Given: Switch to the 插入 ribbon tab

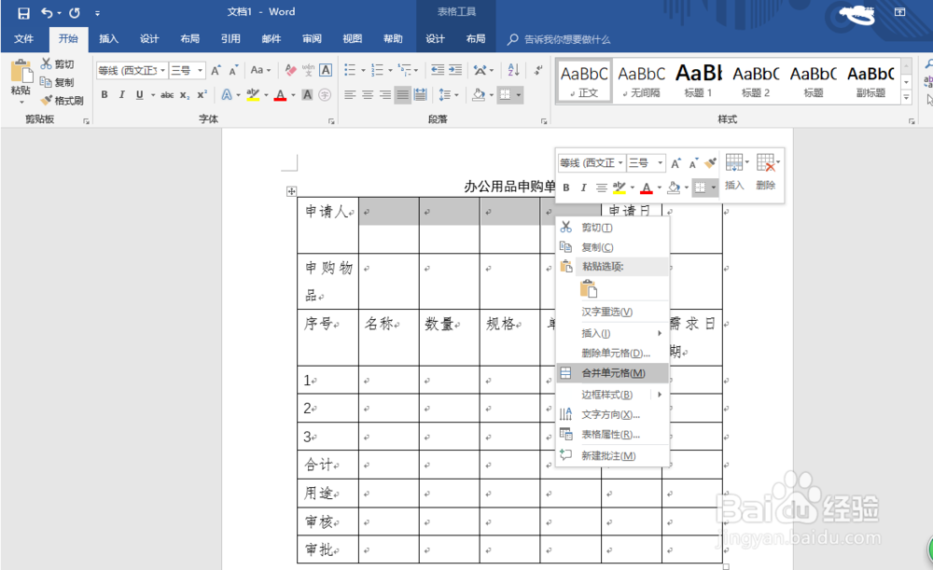Looking at the screenshot, I should (x=109, y=39).
